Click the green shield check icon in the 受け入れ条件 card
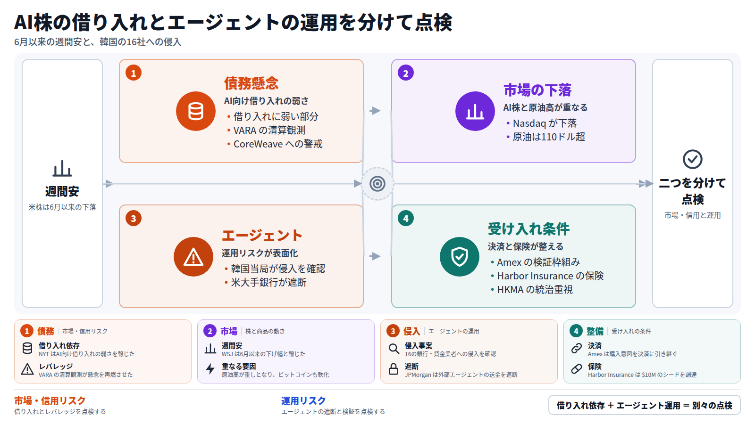Screen dimensions: 755x424 tap(460, 257)
